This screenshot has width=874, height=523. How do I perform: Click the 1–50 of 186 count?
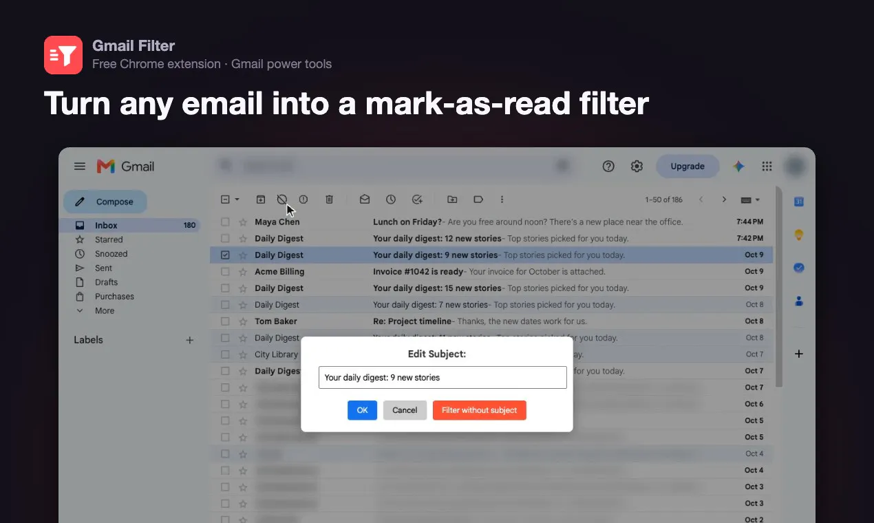pyautogui.click(x=664, y=200)
